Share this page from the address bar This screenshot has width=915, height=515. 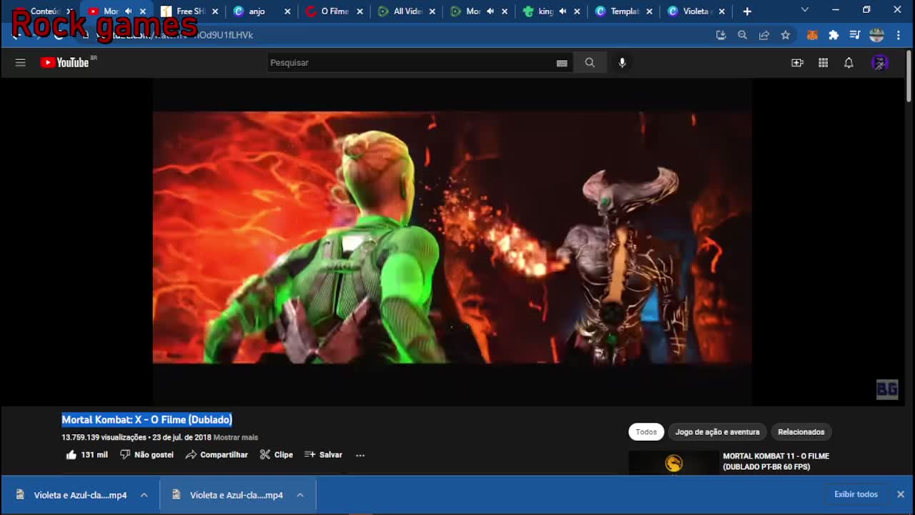point(764,35)
